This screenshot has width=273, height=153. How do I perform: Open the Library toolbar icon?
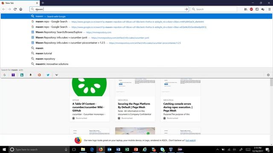(x=246, y=9)
